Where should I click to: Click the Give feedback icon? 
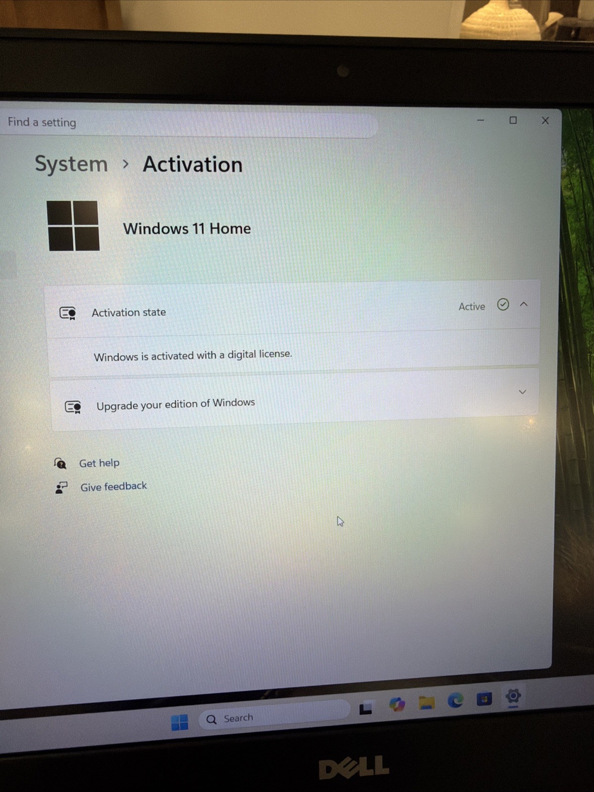[61, 487]
